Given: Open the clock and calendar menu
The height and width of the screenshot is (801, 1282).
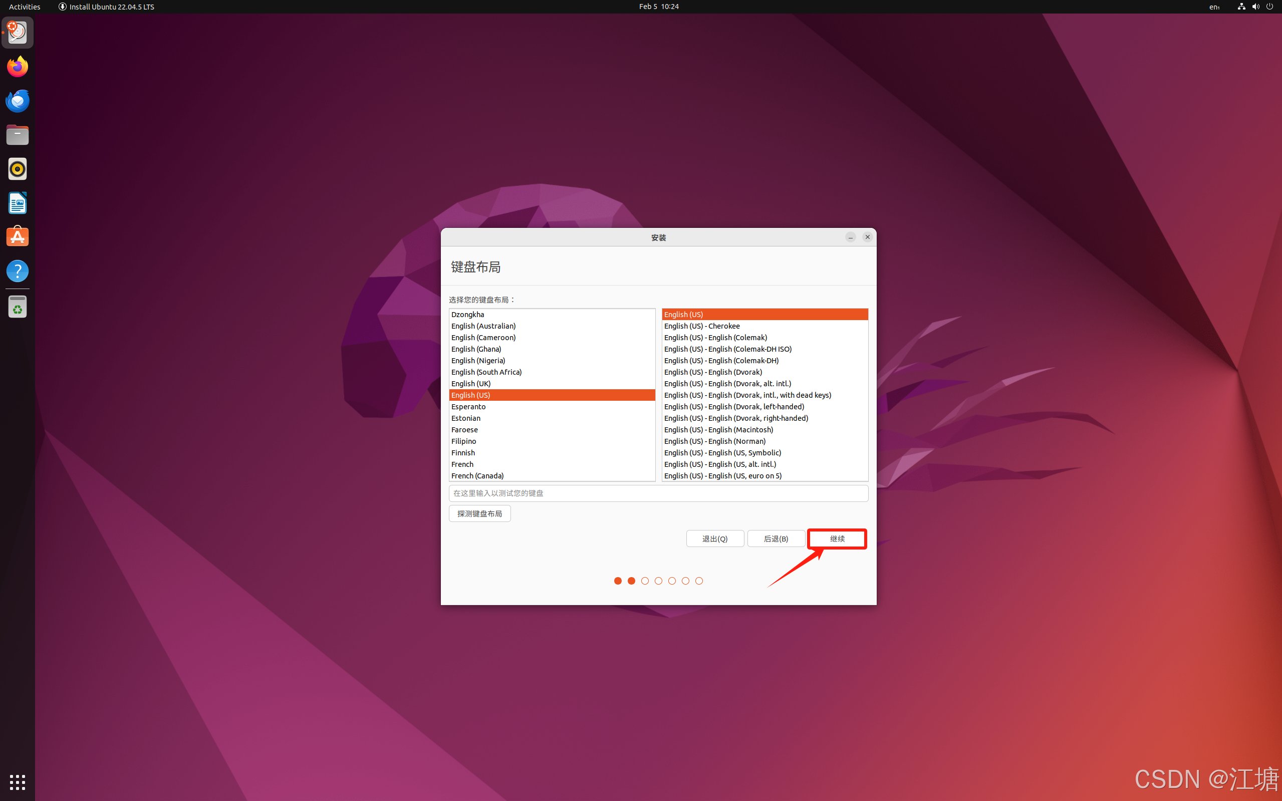Looking at the screenshot, I should 658,7.
